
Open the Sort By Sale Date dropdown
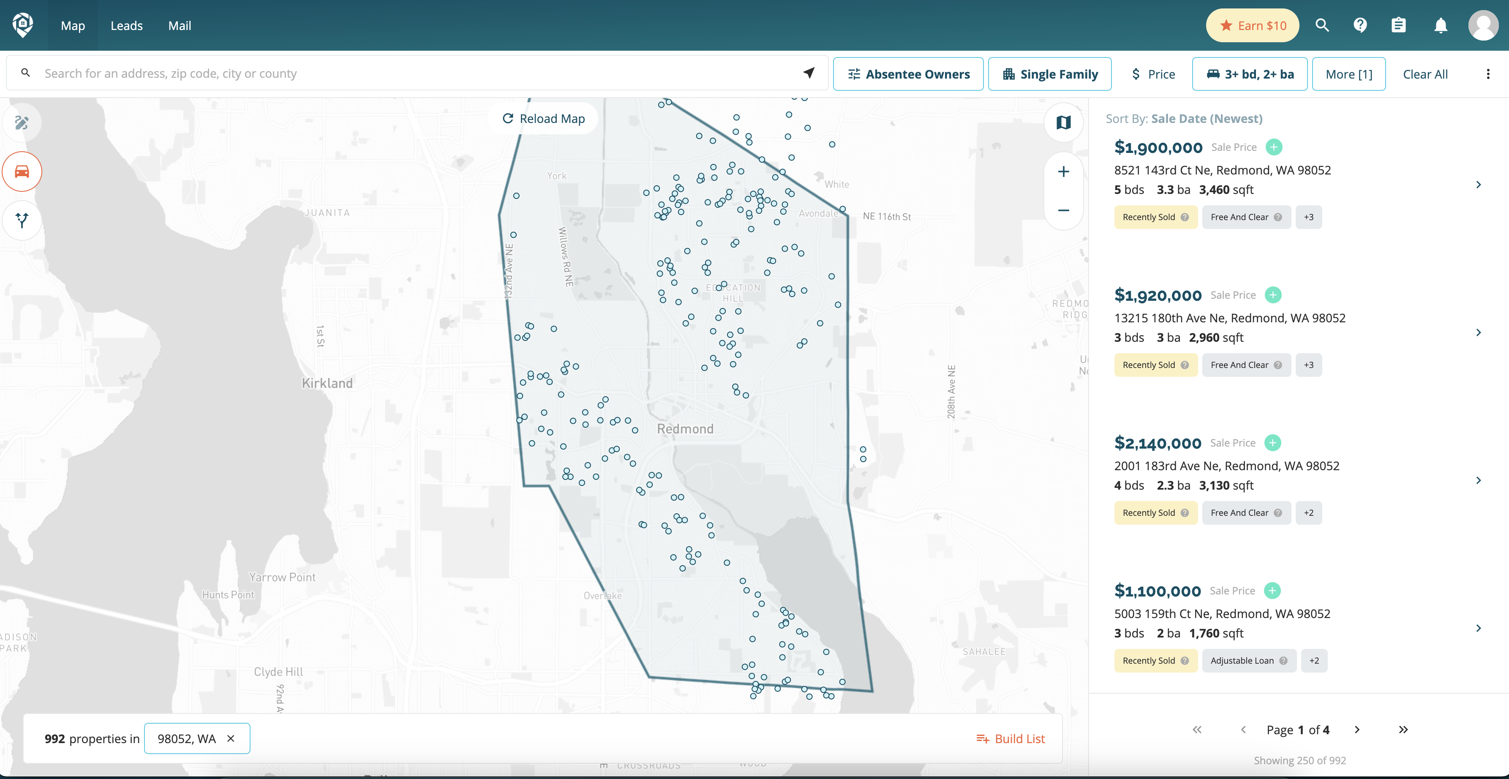point(1207,118)
